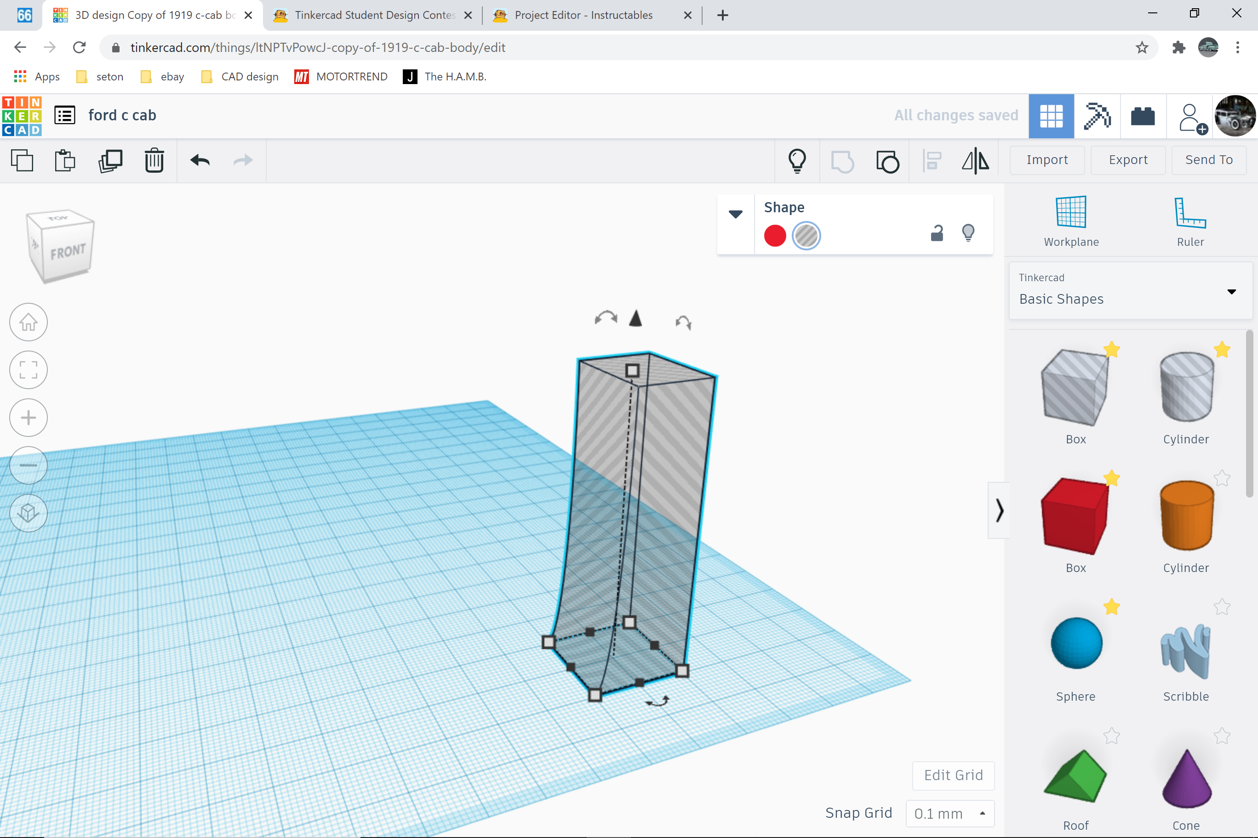The height and width of the screenshot is (838, 1258).
Task: Open the Bricks mode icon
Action: [x=1143, y=116]
